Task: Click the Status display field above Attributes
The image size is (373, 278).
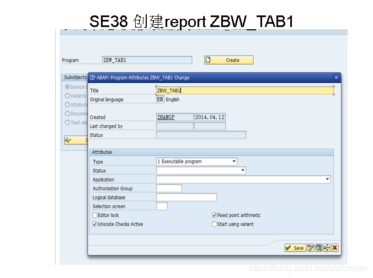Action: [x=201, y=135]
